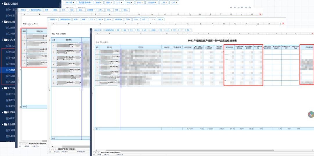This screenshot has height=156, width=314.
Task: Collapse the 企业基础 folder arrow
Action: 3,124
